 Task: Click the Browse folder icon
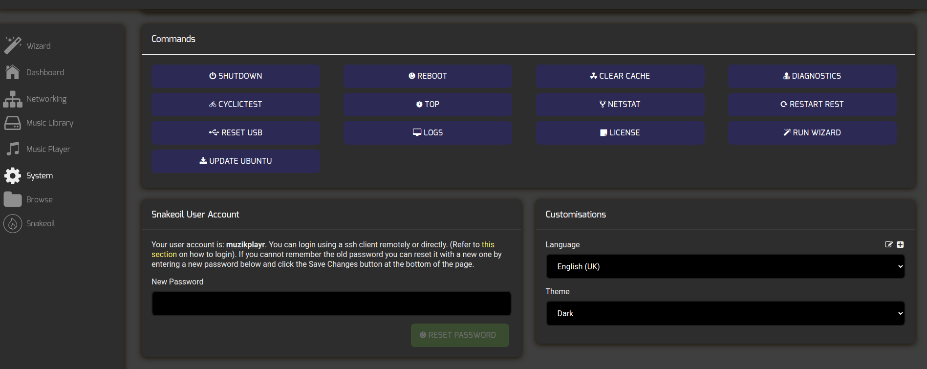[13, 199]
